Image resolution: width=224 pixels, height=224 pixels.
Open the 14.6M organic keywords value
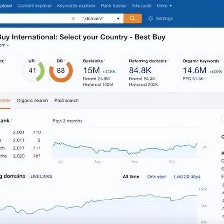[195, 70]
